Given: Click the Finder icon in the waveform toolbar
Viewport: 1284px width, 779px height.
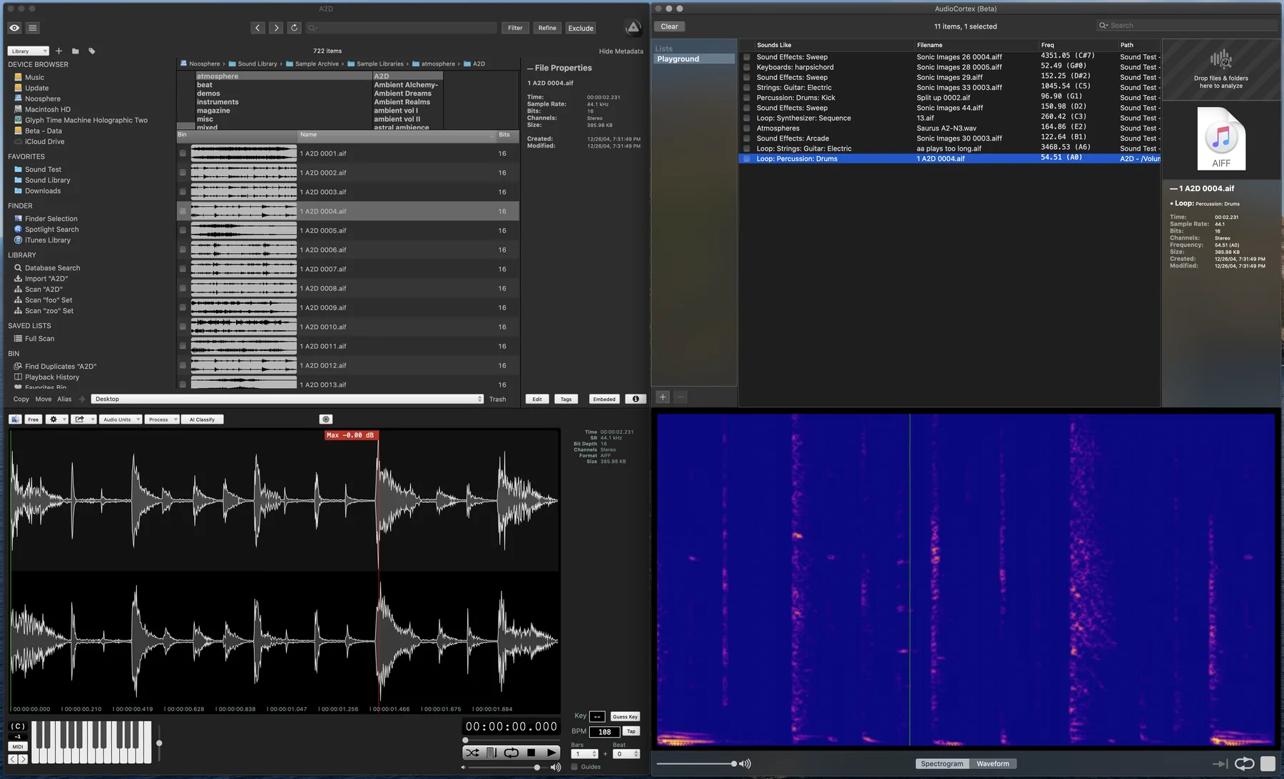Looking at the screenshot, I should point(15,419).
